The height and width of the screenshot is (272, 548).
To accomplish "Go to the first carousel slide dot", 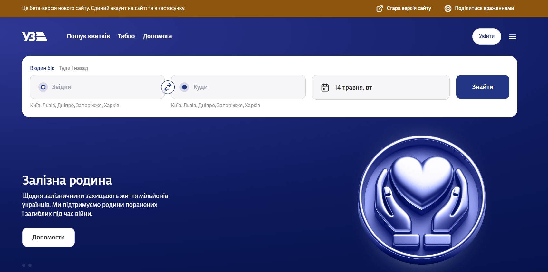I will point(24,265).
